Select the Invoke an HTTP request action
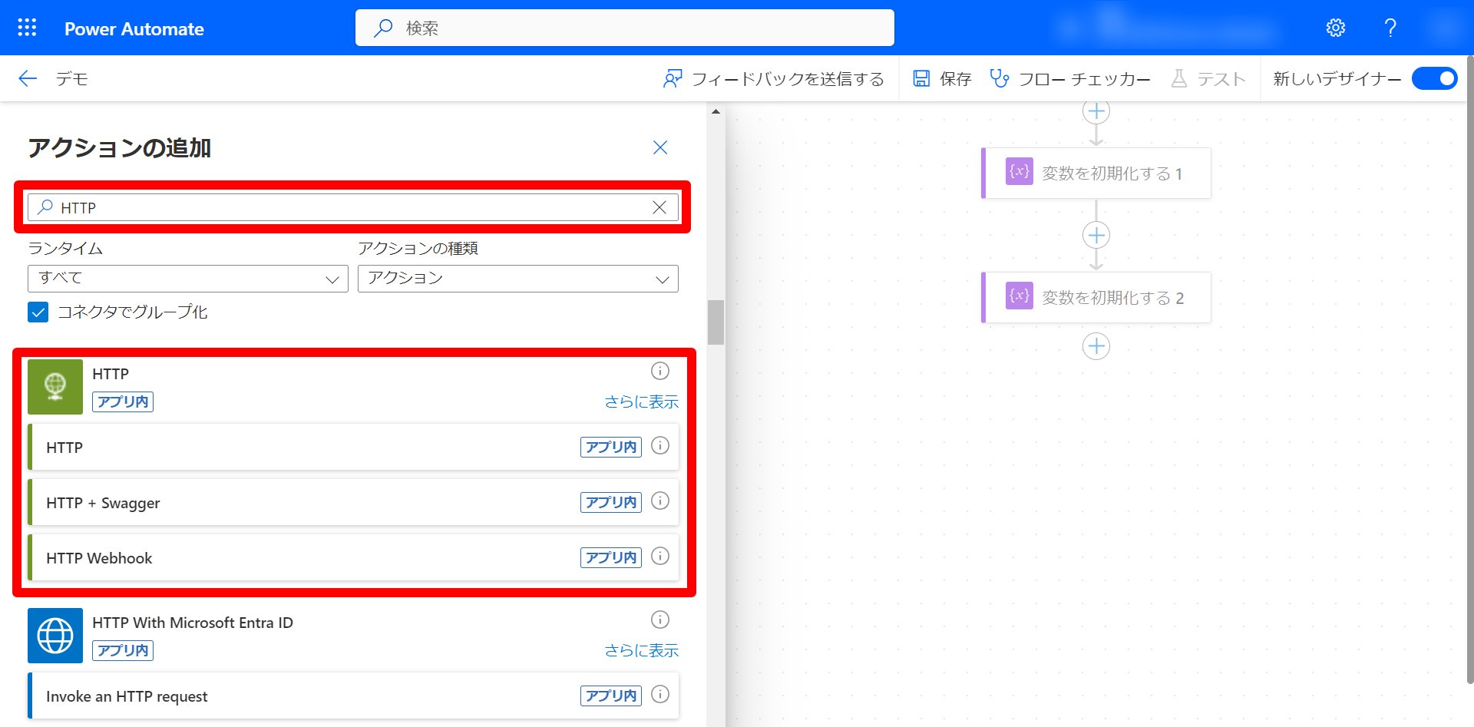The width and height of the screenshot is (1474, 727). 307,696
